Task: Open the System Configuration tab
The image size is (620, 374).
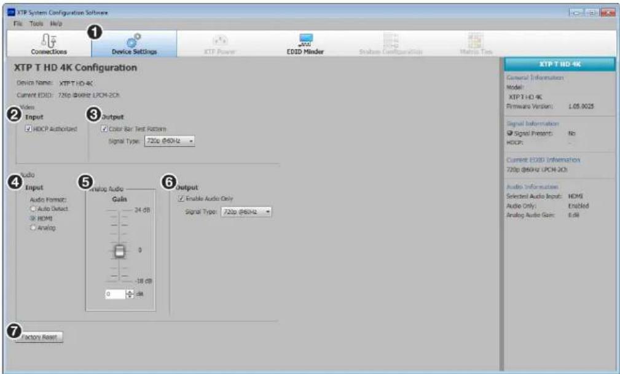Action: (390, 44)
